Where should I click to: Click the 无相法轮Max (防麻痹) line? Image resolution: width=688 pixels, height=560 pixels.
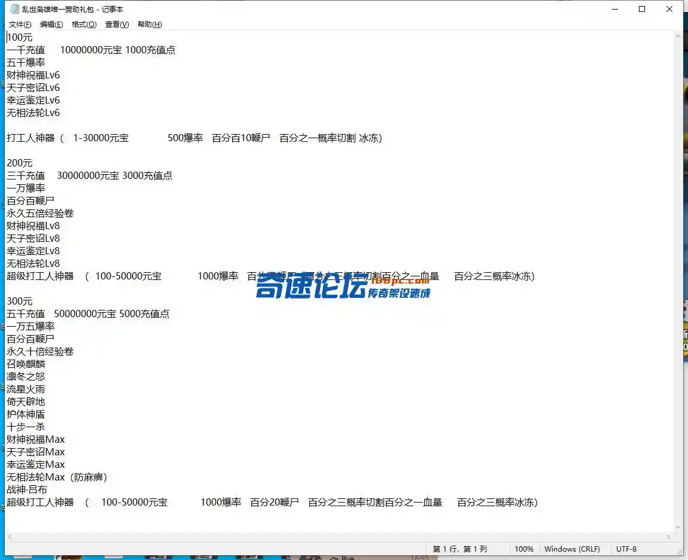click(57, 477)
